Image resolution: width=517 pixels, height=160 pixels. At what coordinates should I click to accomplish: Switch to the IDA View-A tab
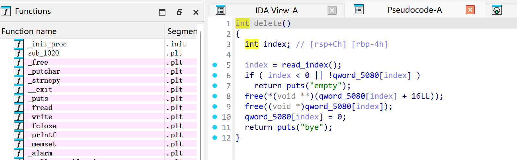tap(276, 11)
